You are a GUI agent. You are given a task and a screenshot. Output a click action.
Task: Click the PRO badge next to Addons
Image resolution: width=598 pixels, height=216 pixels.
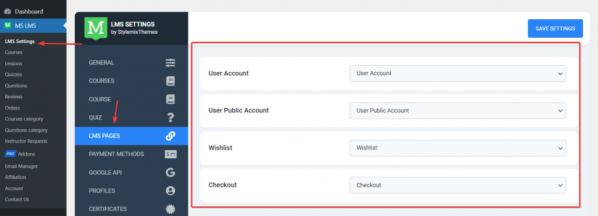pos(11,154)
